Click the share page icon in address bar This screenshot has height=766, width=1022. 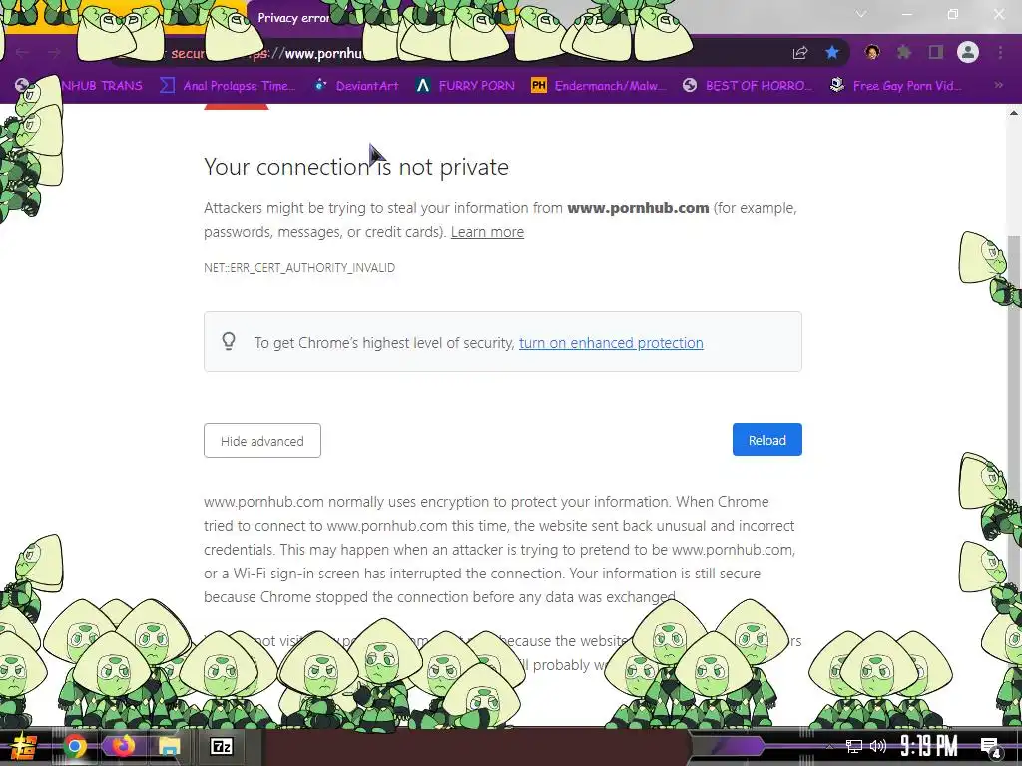point(800,53)
